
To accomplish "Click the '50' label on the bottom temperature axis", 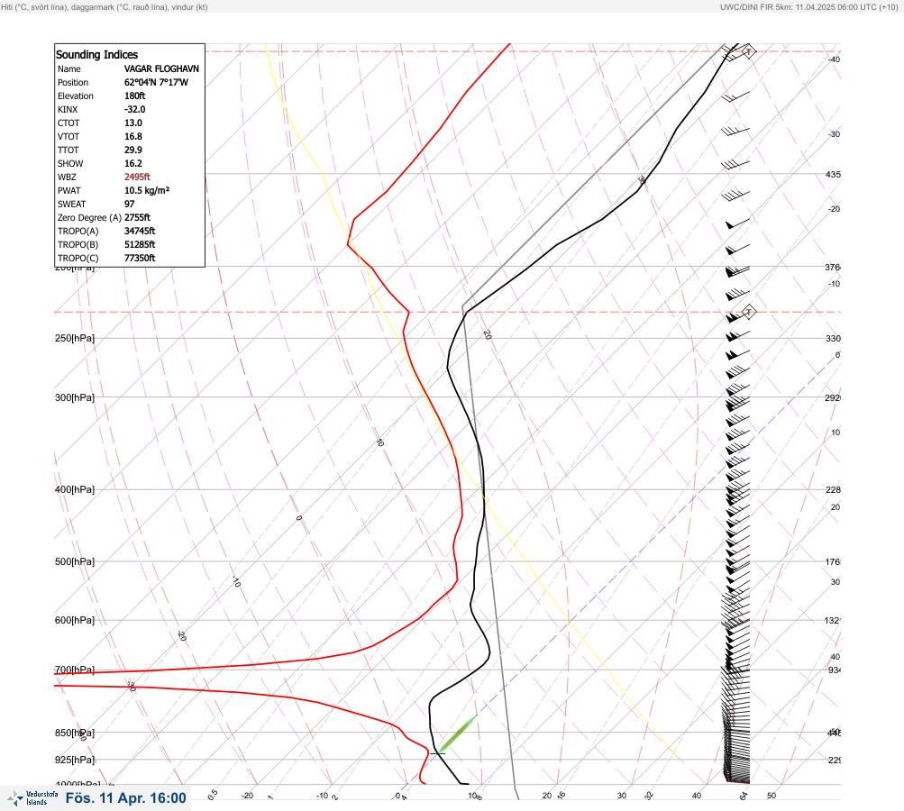I will click(x=772, y=796).
